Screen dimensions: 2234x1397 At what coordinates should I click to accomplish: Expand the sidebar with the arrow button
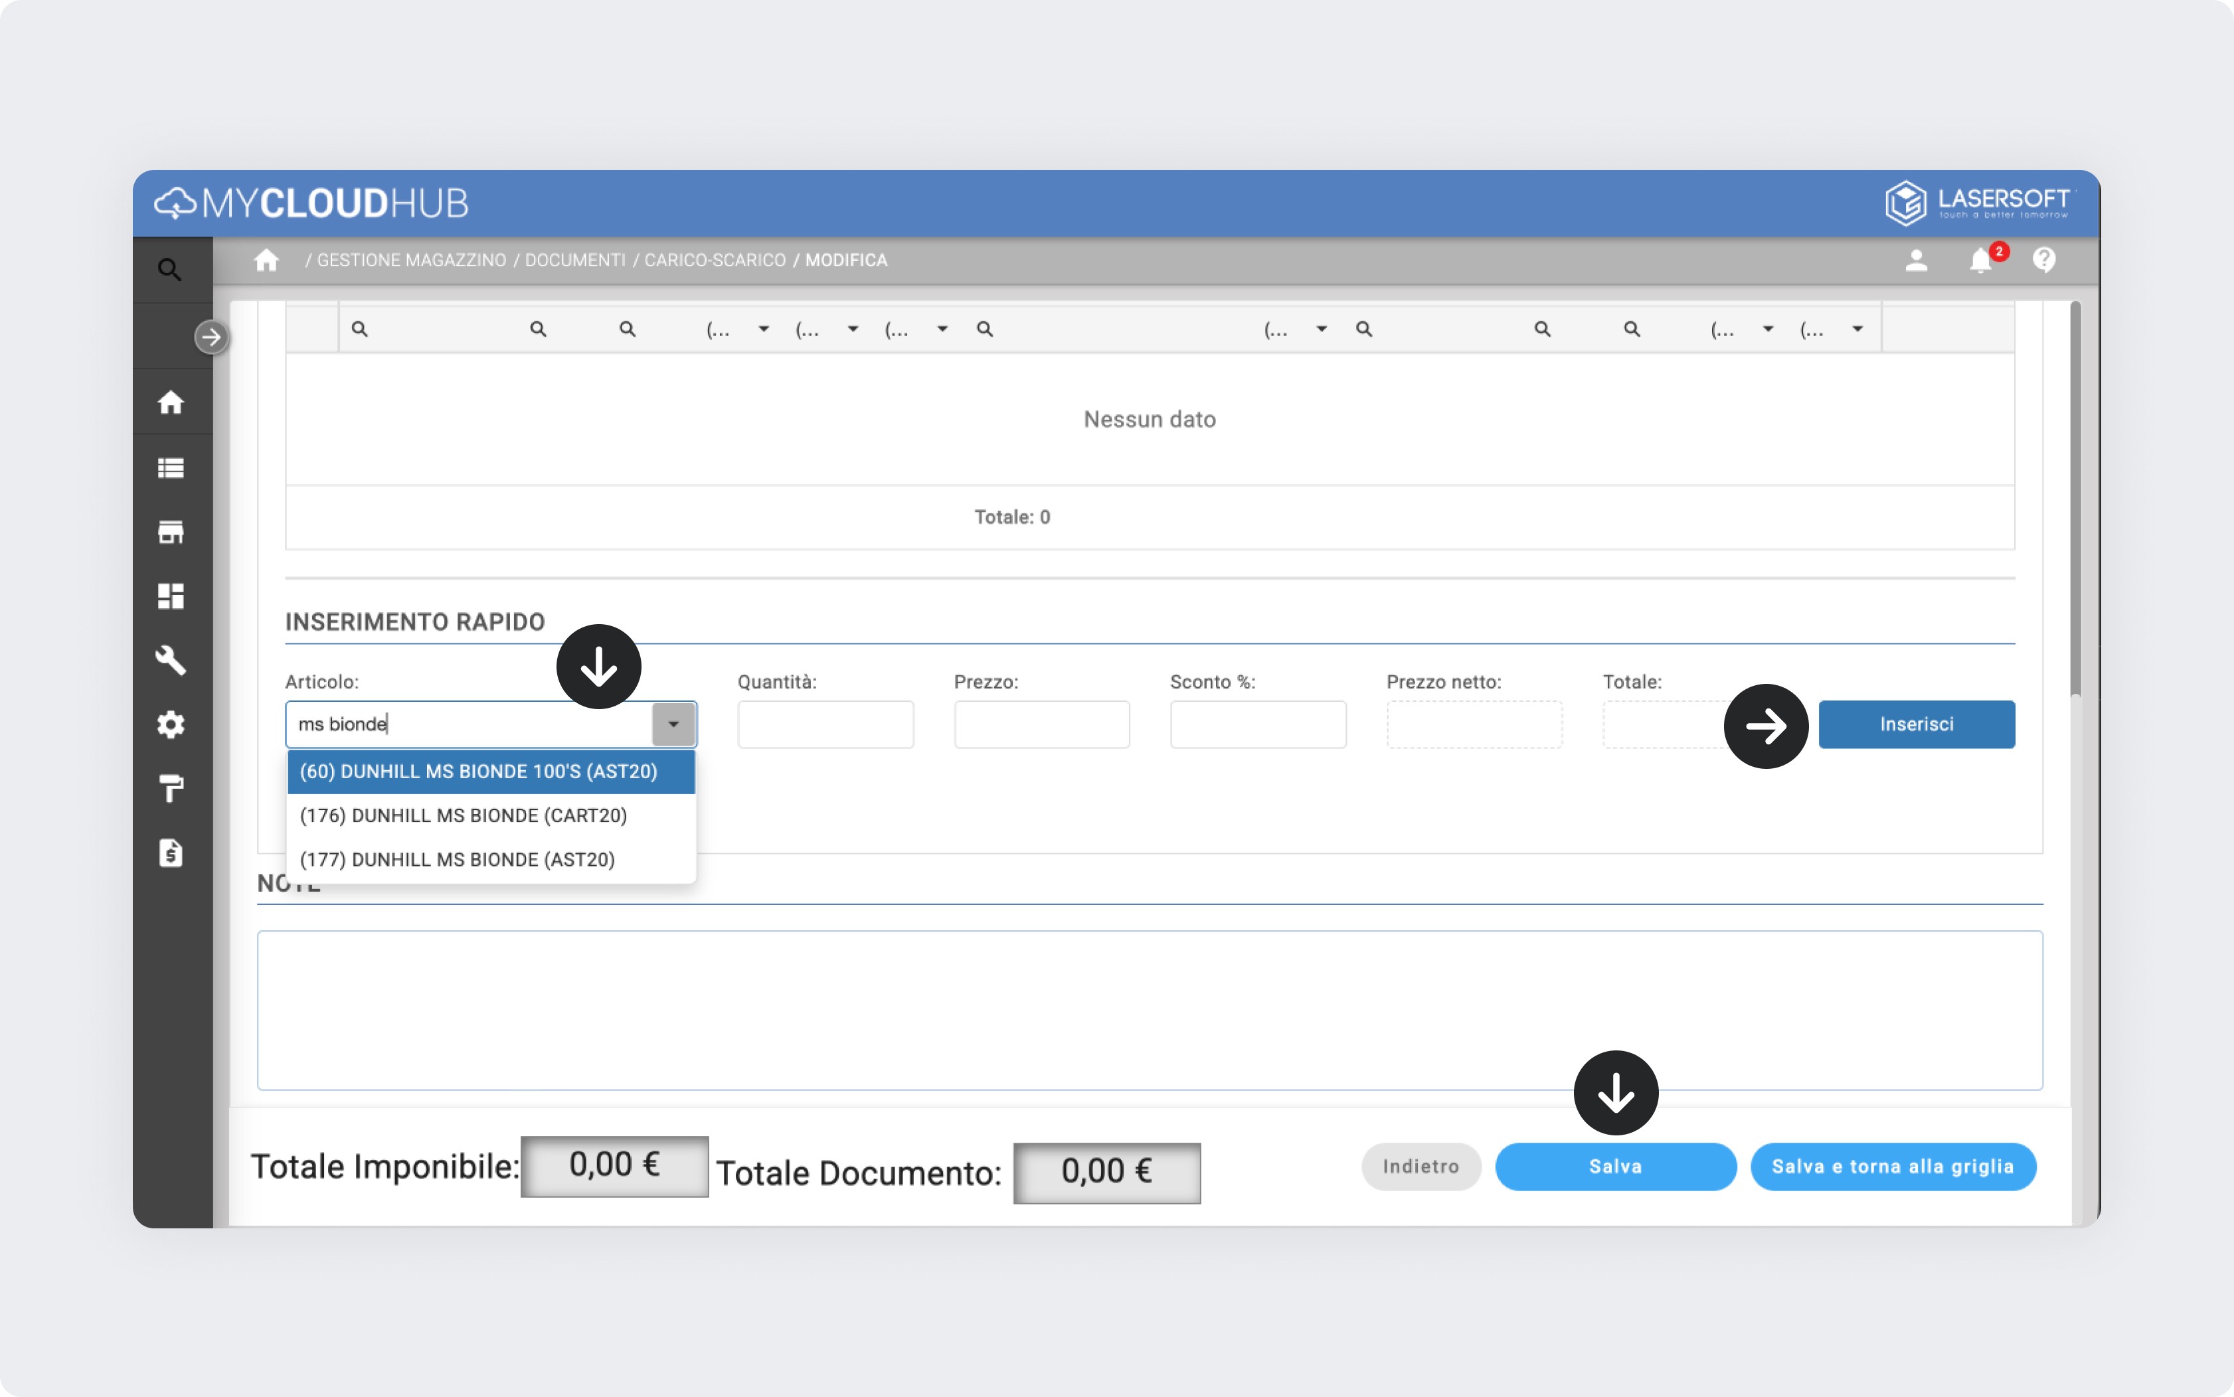coord(212,337)
